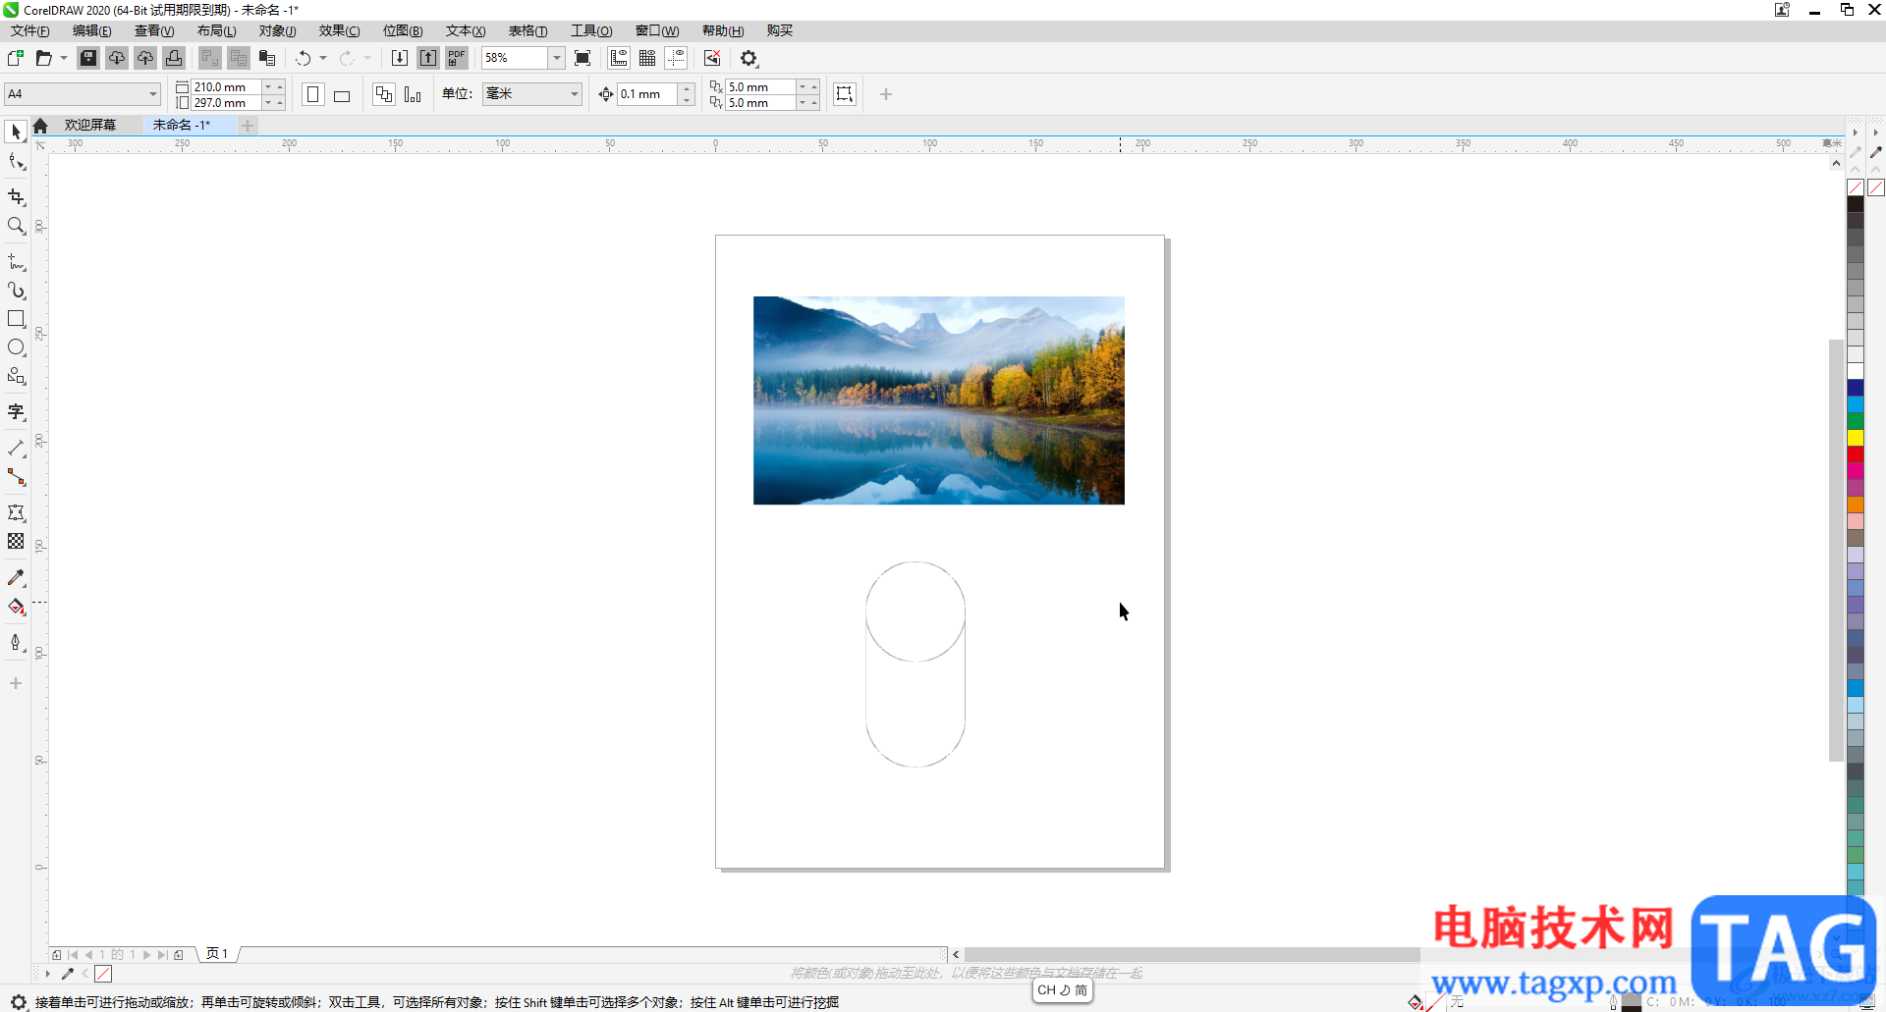Click the Home welcome screen icon
This screenshot has height=1012, width=1886.
click(x=40, y=126)
